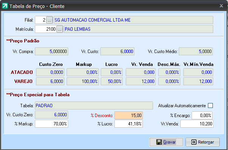Click the Vr. Custo Médio value 5,0000
228x150 pixels.
point(196,52)
